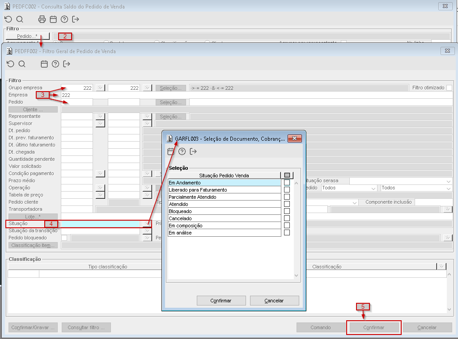Click the bottom Cancelar button in PEDFF002

(x=427, y=327)
